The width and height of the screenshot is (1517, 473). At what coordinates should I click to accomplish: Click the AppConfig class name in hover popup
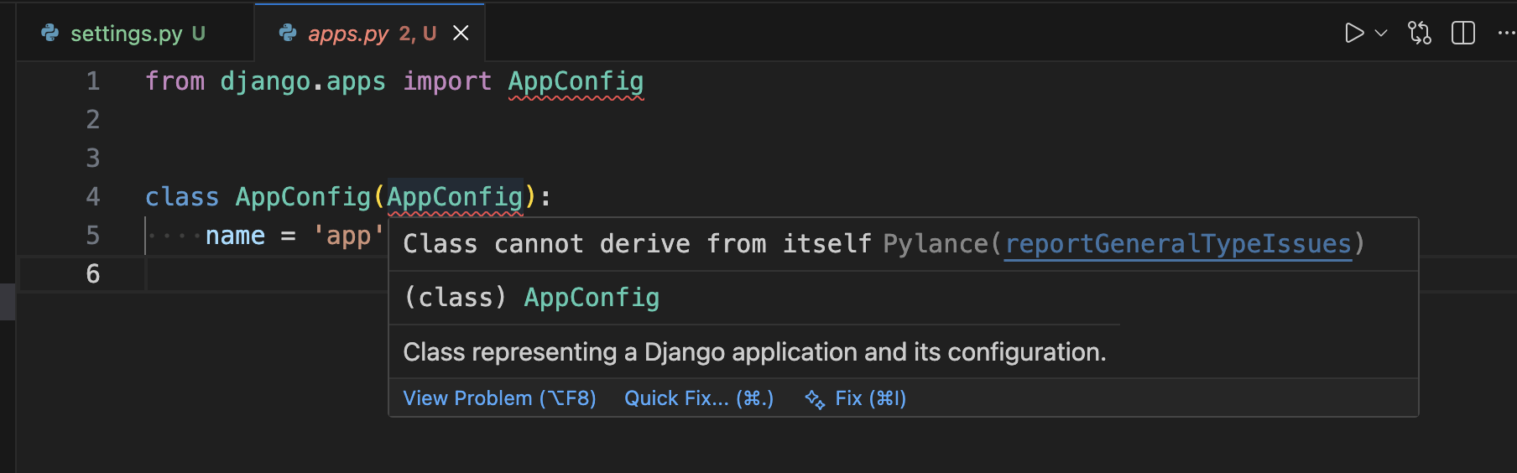592,298
